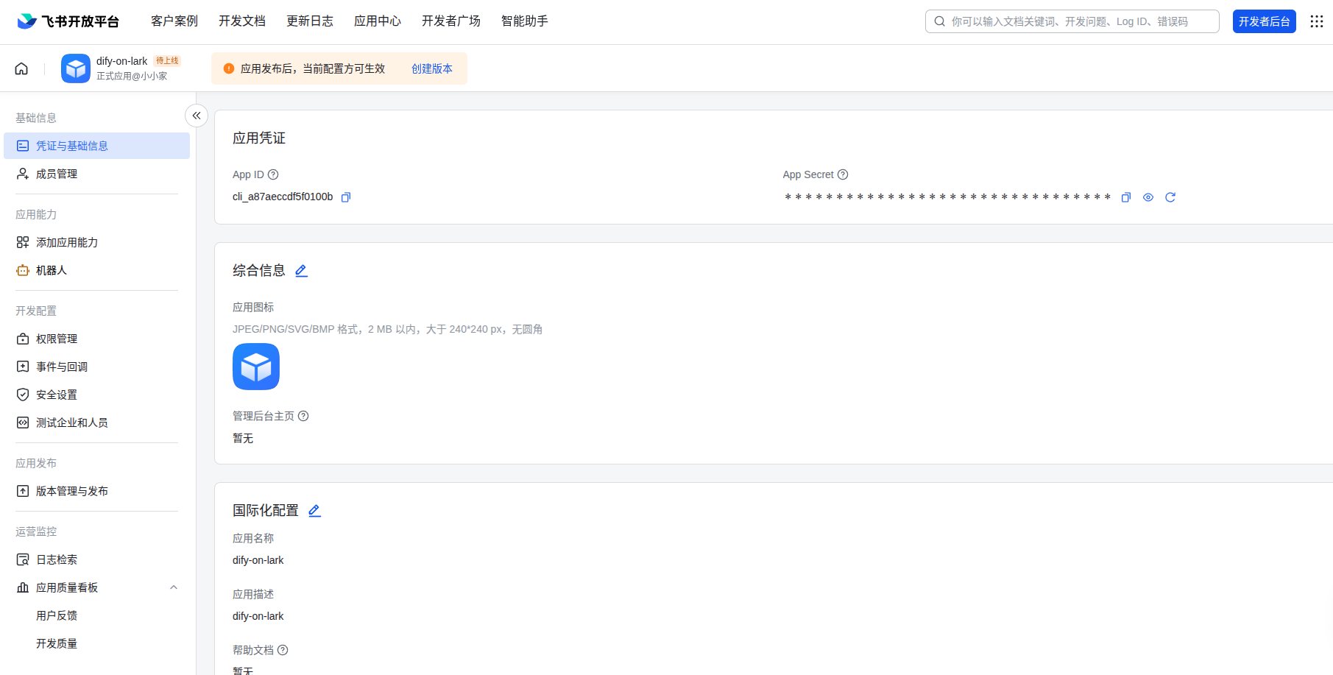Click the 成员管理 person icon
Viewport: 1333px width, 675px height.
(23, 174)
